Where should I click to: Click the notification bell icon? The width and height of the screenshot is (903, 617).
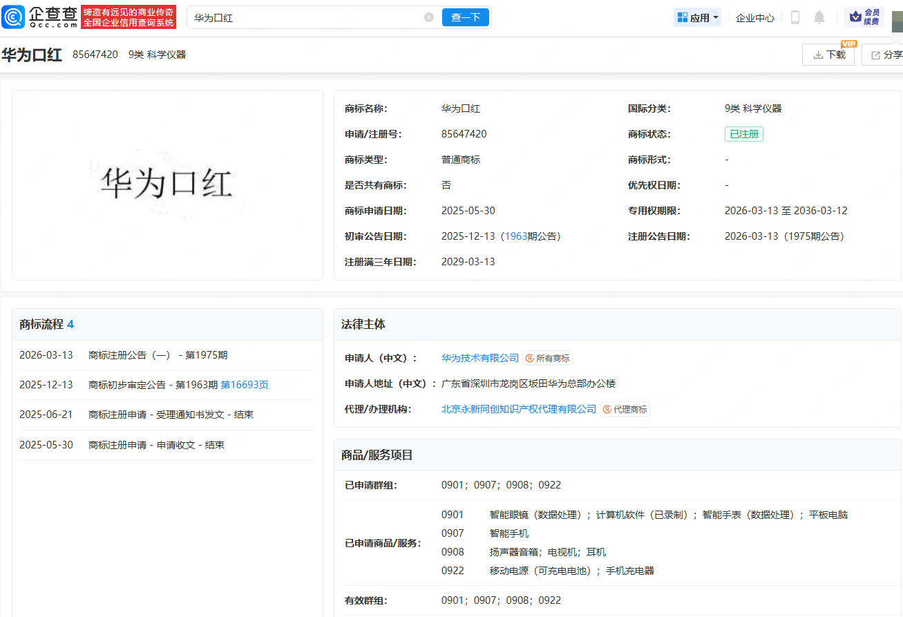(819, 17)
